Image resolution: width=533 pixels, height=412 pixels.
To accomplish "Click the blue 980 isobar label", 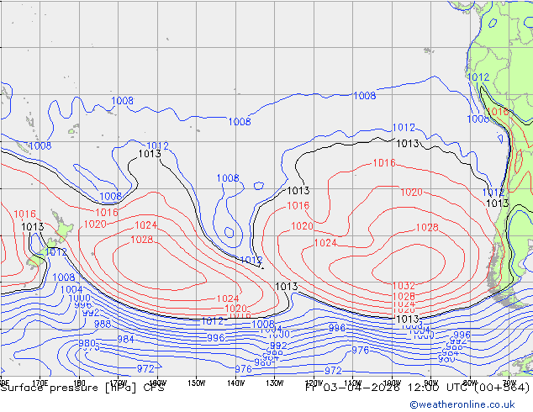I will point(87,343).
